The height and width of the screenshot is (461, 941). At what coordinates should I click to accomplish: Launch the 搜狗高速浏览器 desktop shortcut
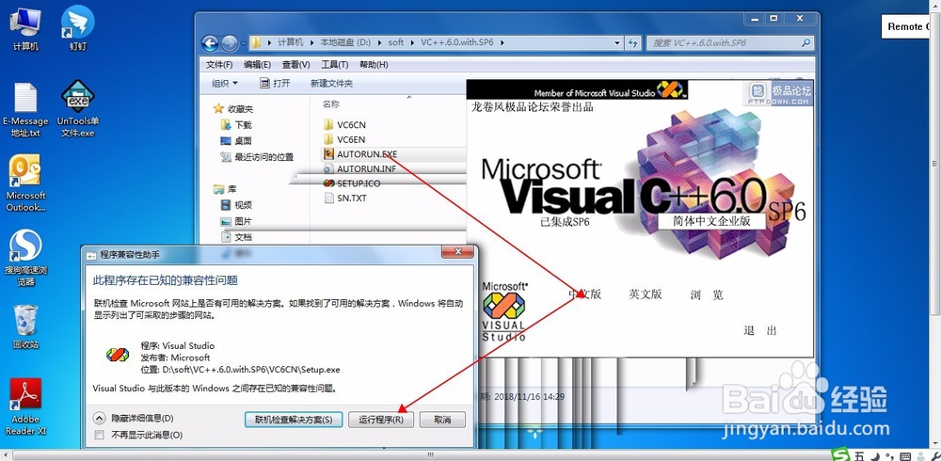tap(25, 258)
